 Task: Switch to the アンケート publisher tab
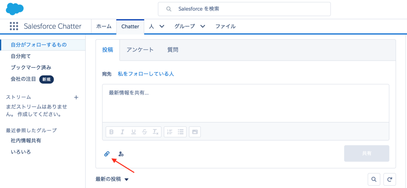tap(140, 50)
